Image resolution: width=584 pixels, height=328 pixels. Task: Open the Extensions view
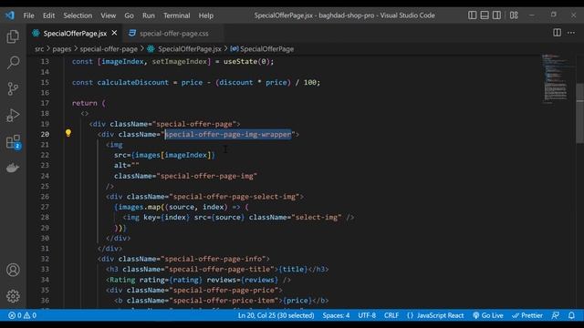pos(13,142)
